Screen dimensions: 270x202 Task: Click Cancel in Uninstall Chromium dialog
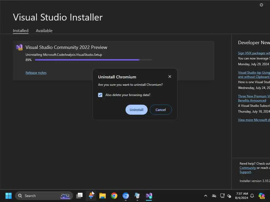click(x=161, y=110)
